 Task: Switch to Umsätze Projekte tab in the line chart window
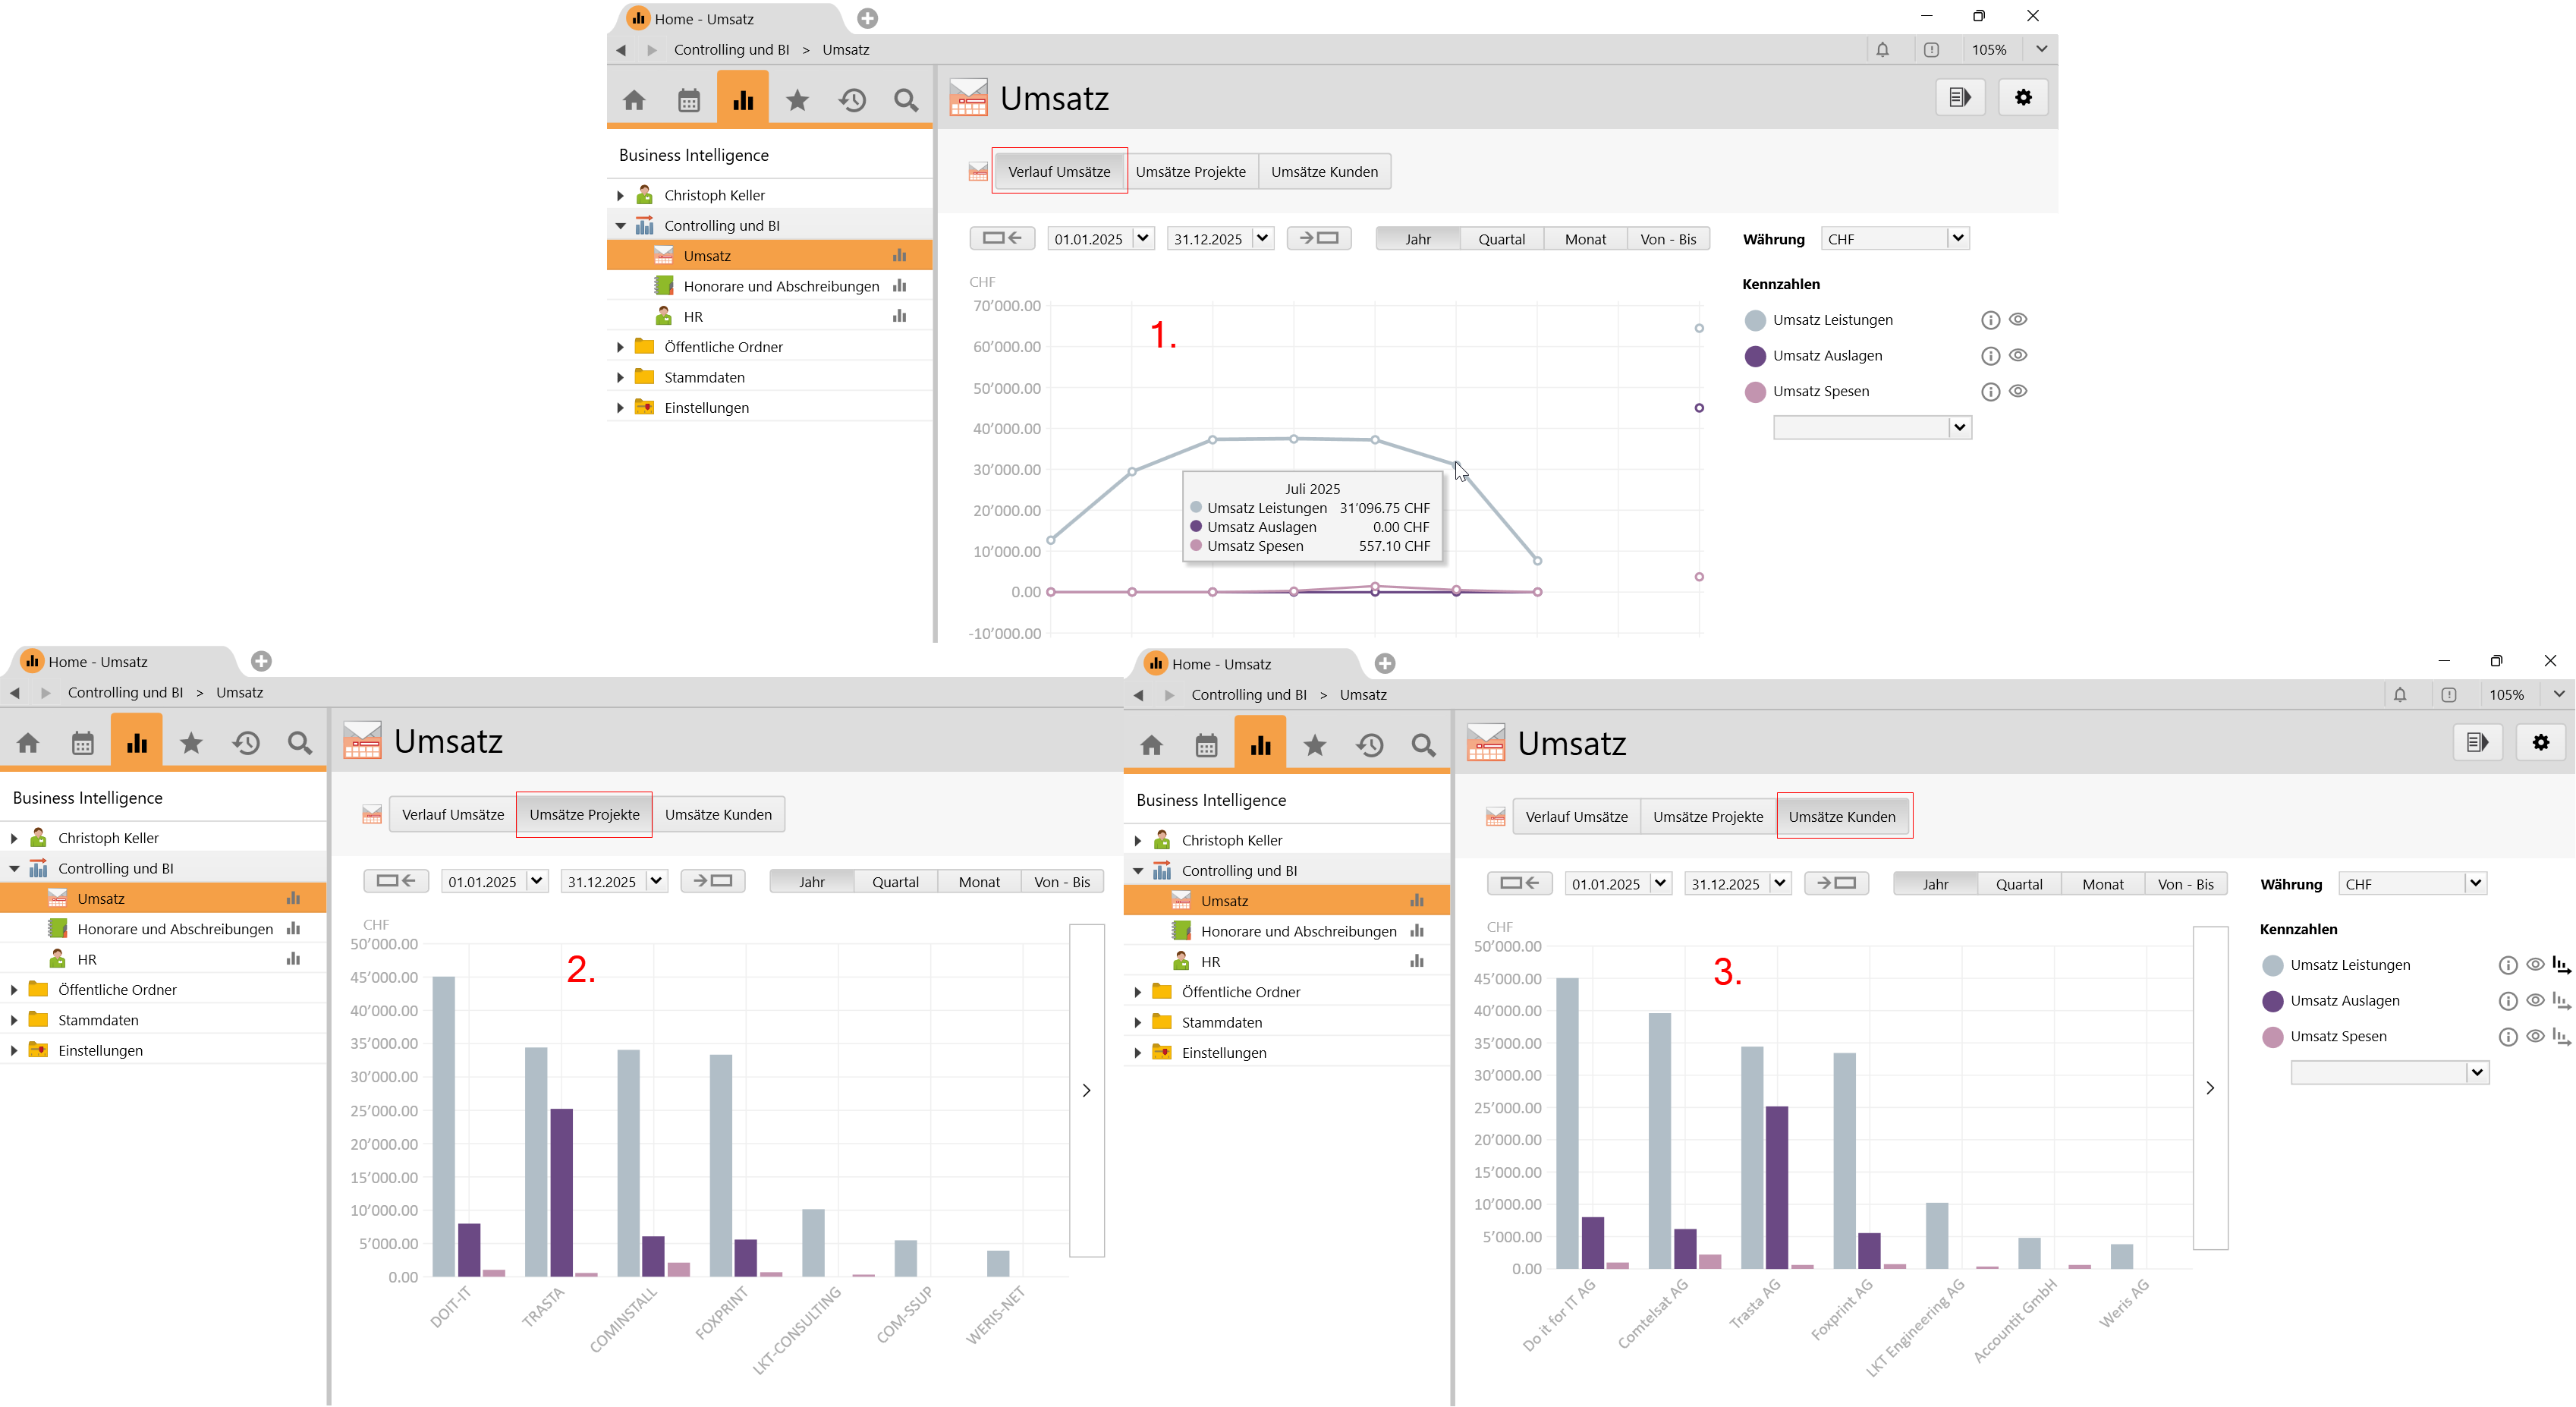pyautogui.click(x=1190, y=172)
